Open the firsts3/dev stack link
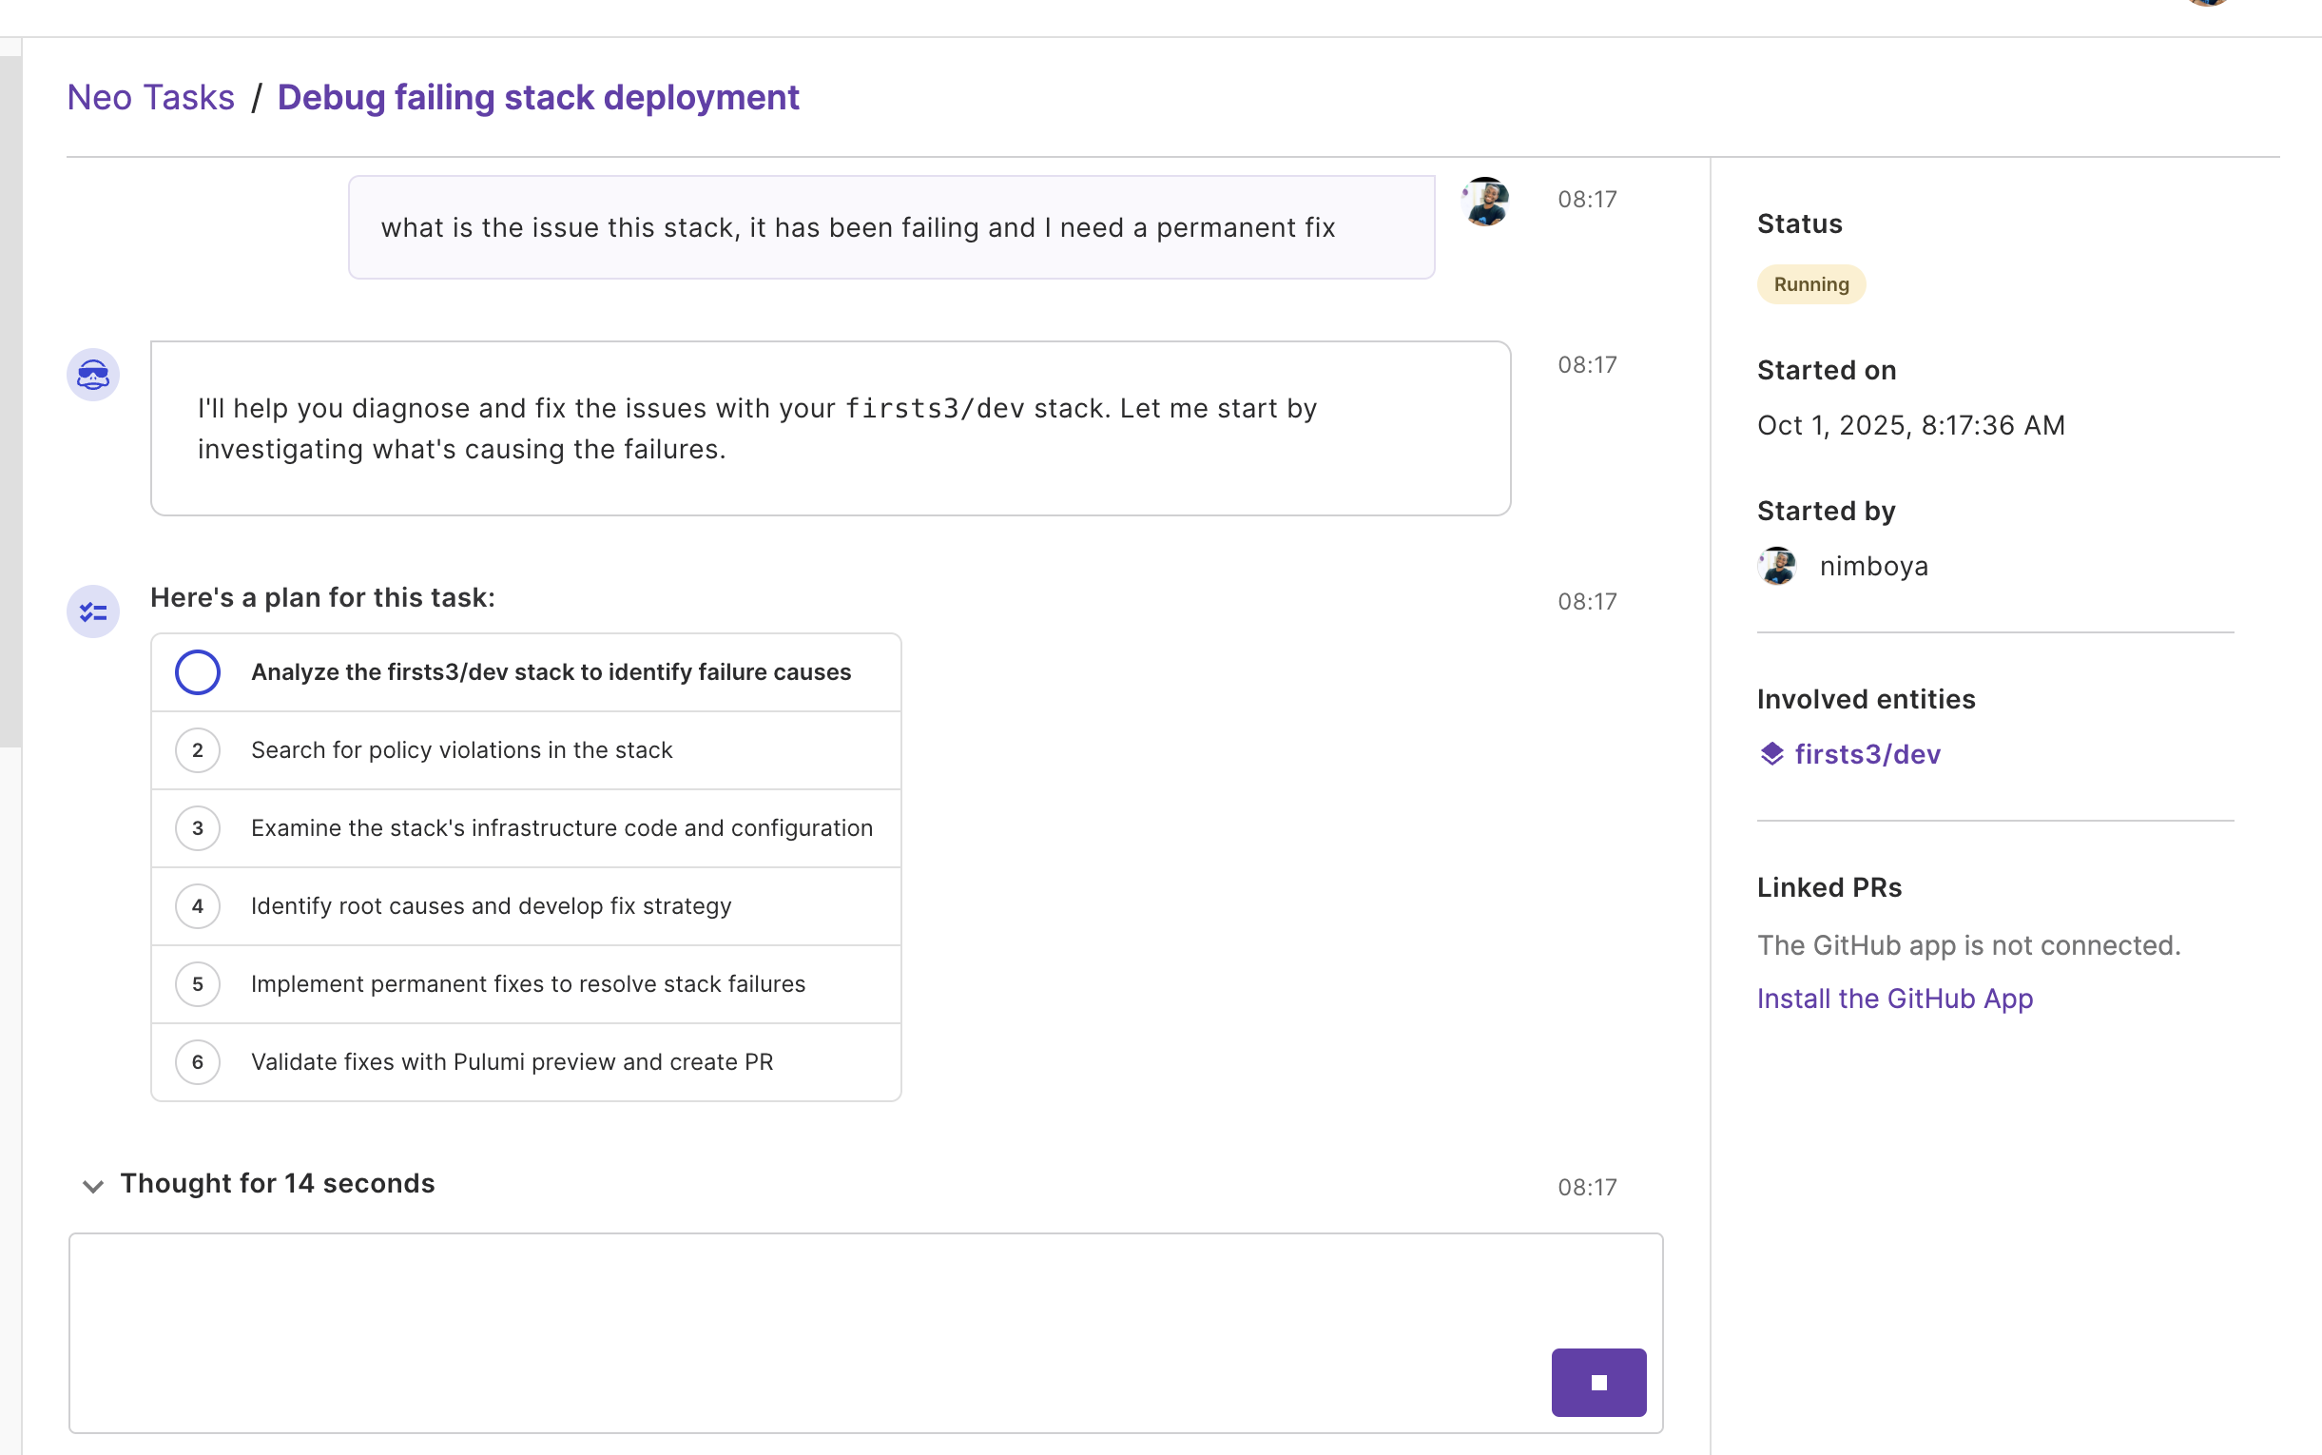The image size is (2322, 1455). 1867,753
